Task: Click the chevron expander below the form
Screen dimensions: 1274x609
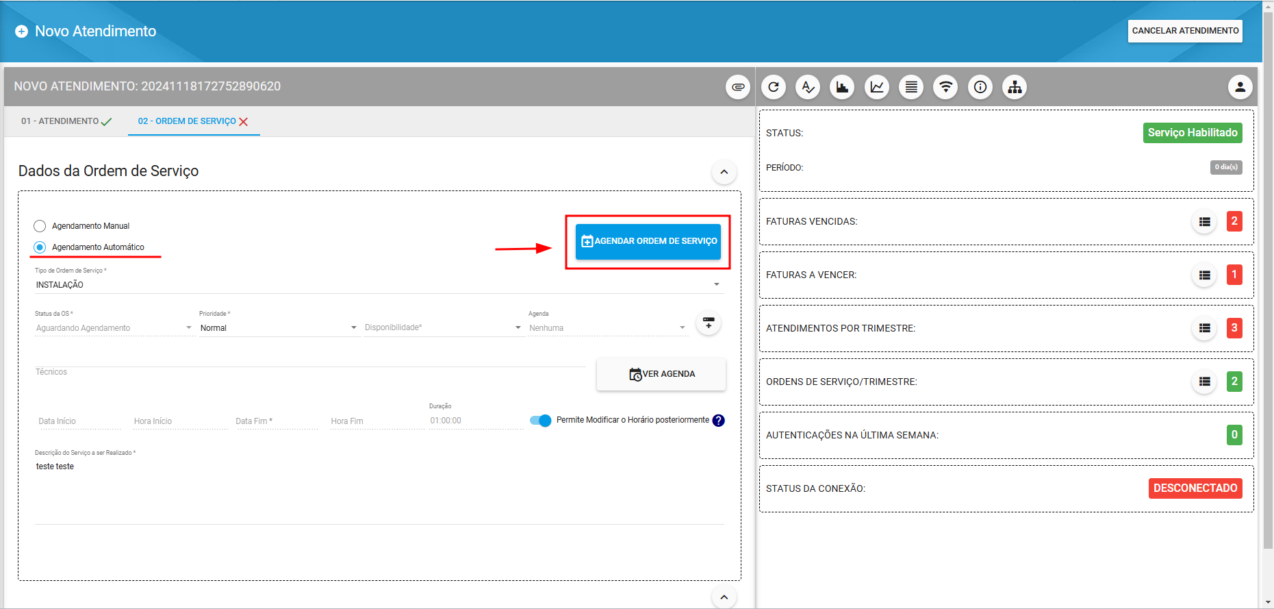Action: [x=724, y=597]
